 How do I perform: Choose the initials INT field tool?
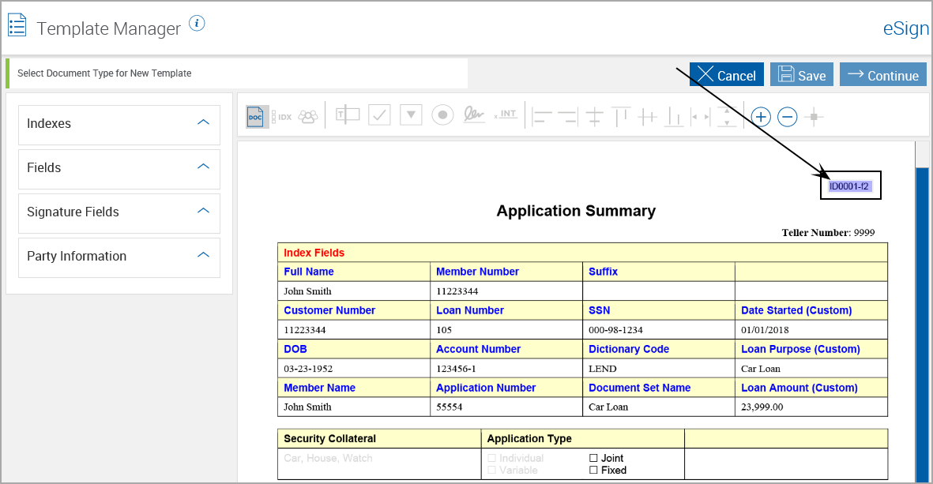coord(506,114)
